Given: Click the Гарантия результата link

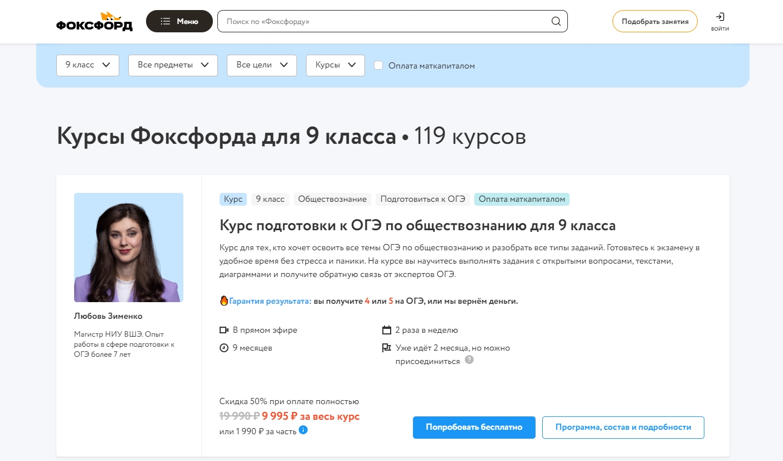Looking at the screenshot, I should 270,301.
